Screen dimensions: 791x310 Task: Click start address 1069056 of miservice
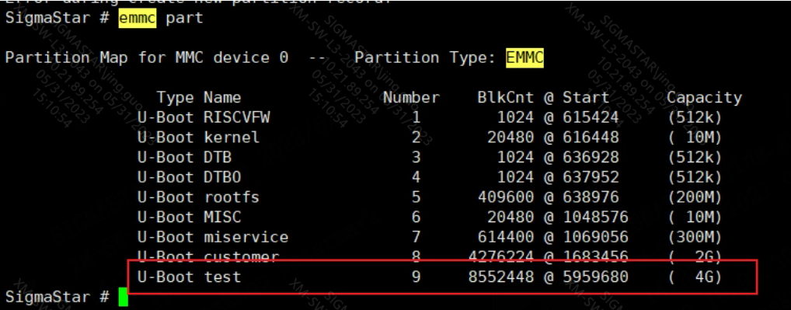pyautogui.click(x=595, y=237)
